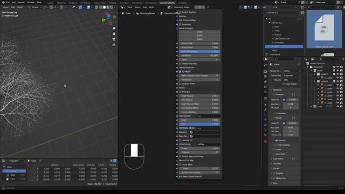The image size is (345, 194).
Task: Expand the Volumes panel
Action: pyautogui.click(x=277, y=164)
